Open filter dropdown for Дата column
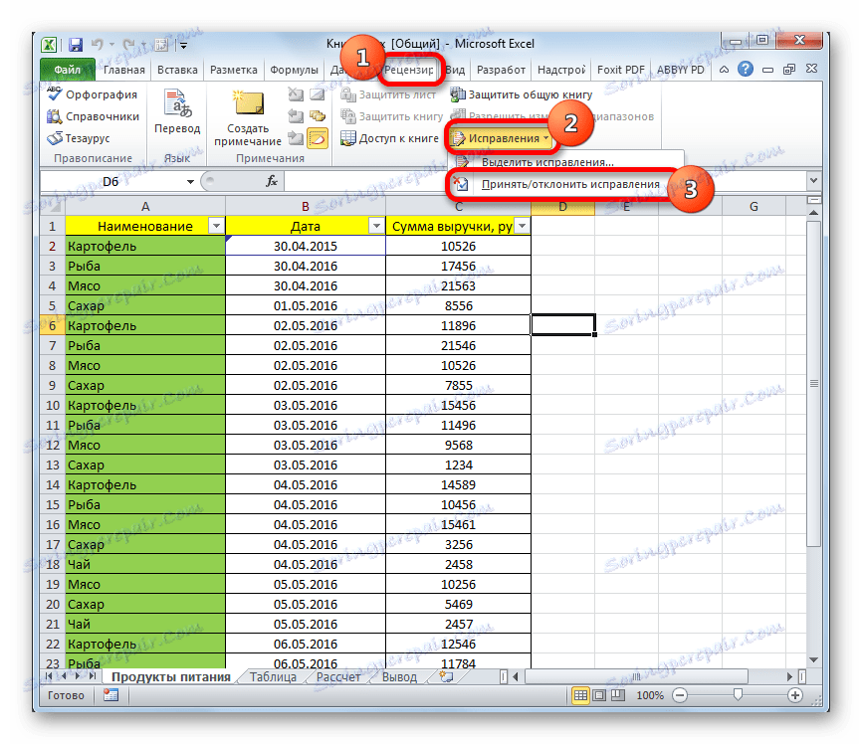This screenshot has height=744, width=862. pos(376,226)
